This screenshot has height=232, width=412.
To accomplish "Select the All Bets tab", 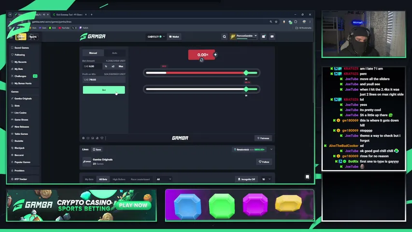I will [103, 179].
